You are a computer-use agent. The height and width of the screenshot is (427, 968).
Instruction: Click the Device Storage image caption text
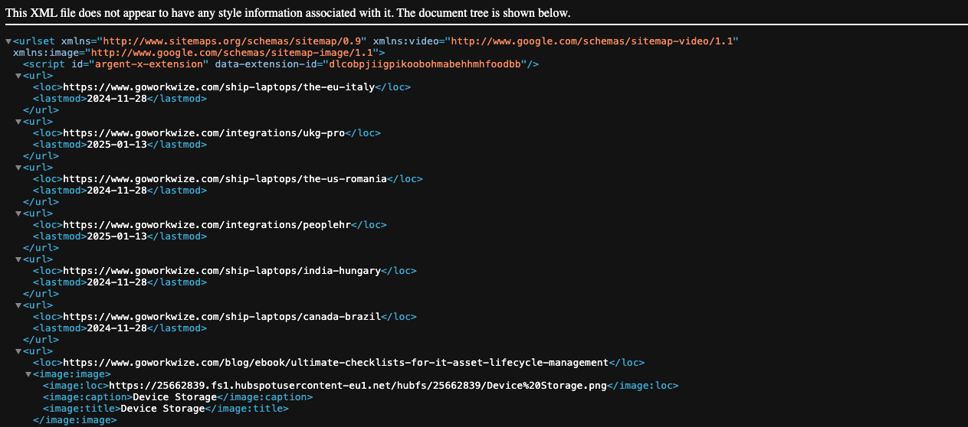click(x=175, y=397)
